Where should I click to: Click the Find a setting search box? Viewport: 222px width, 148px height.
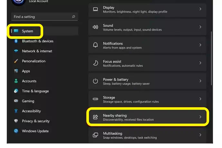pos(44,17)
